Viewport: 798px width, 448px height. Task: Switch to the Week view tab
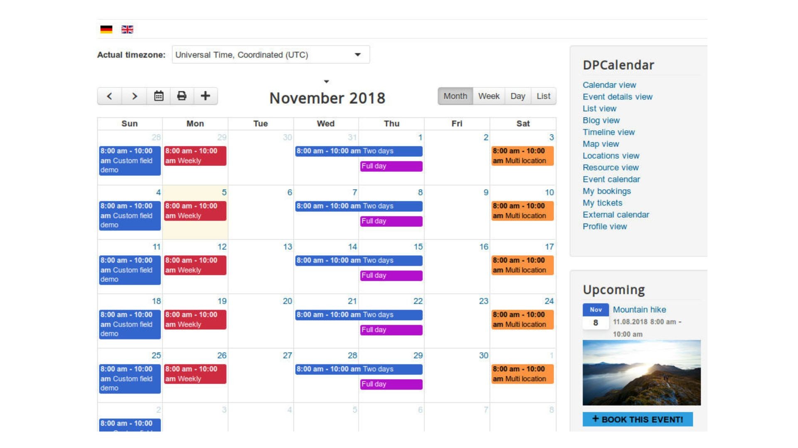[x=489, y=96]
